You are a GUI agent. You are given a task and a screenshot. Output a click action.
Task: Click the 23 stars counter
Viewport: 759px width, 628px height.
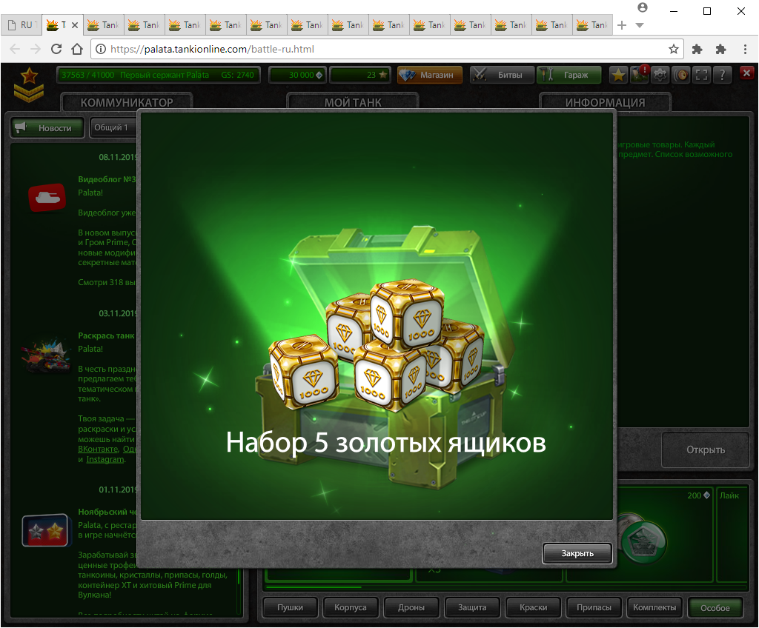(360, 75)
